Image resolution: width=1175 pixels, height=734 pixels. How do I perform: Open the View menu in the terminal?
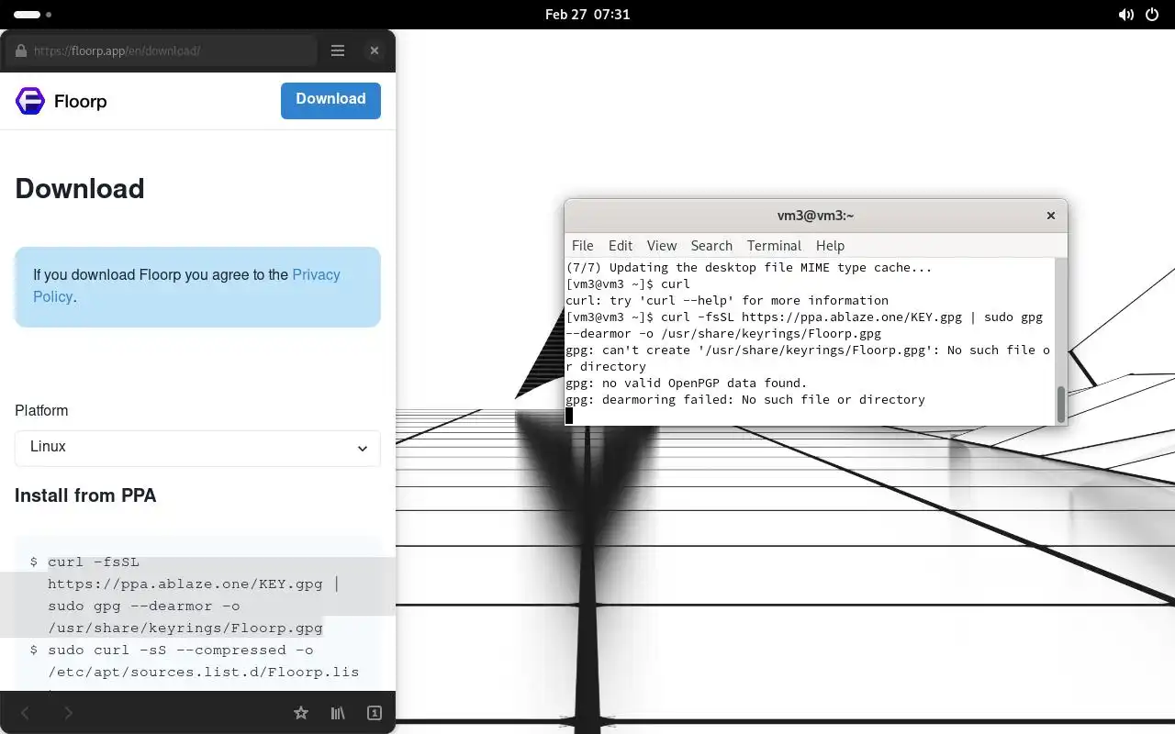click(x=662, y=246)
